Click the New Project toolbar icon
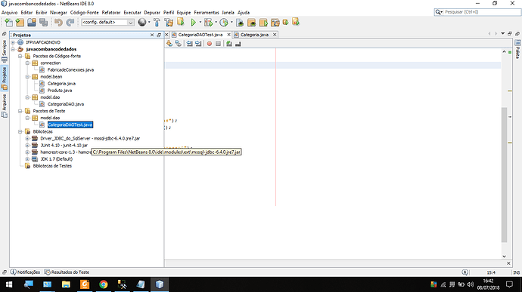The width and height of the screenshot is (522, 292). click(20, 22)
